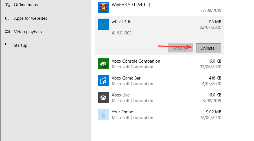Click Microsoft Corporation under Your Phone
This screenshot has width=254, height=141.
click(132, 118)
